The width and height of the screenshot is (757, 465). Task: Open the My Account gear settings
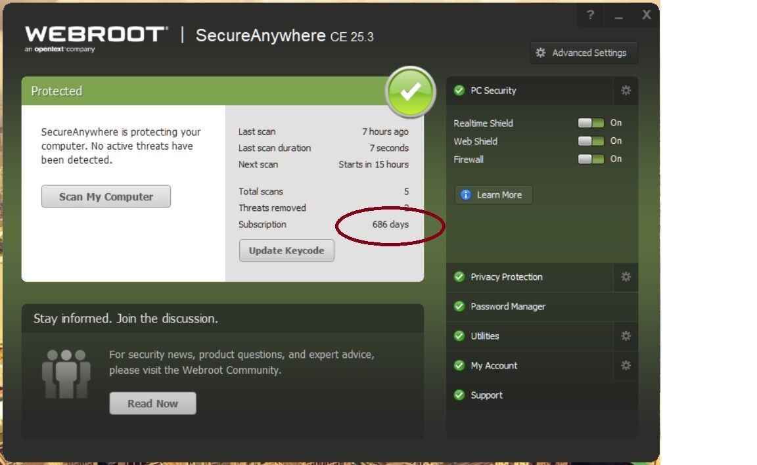[626, 366]
